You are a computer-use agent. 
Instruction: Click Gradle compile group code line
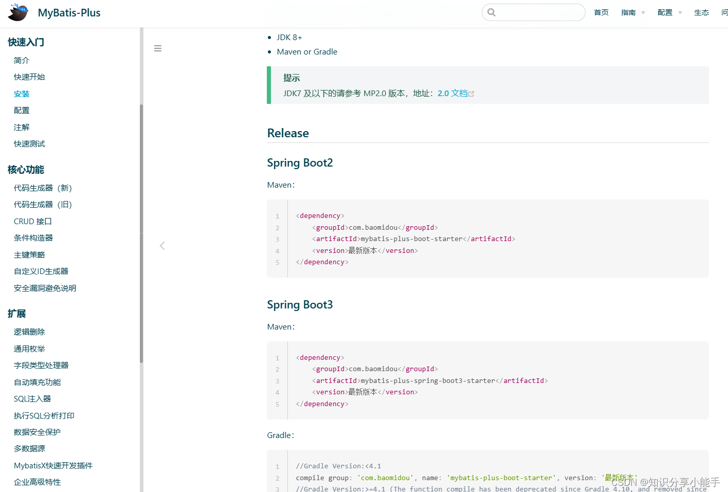pyautogui.click(x=466, y=478)
